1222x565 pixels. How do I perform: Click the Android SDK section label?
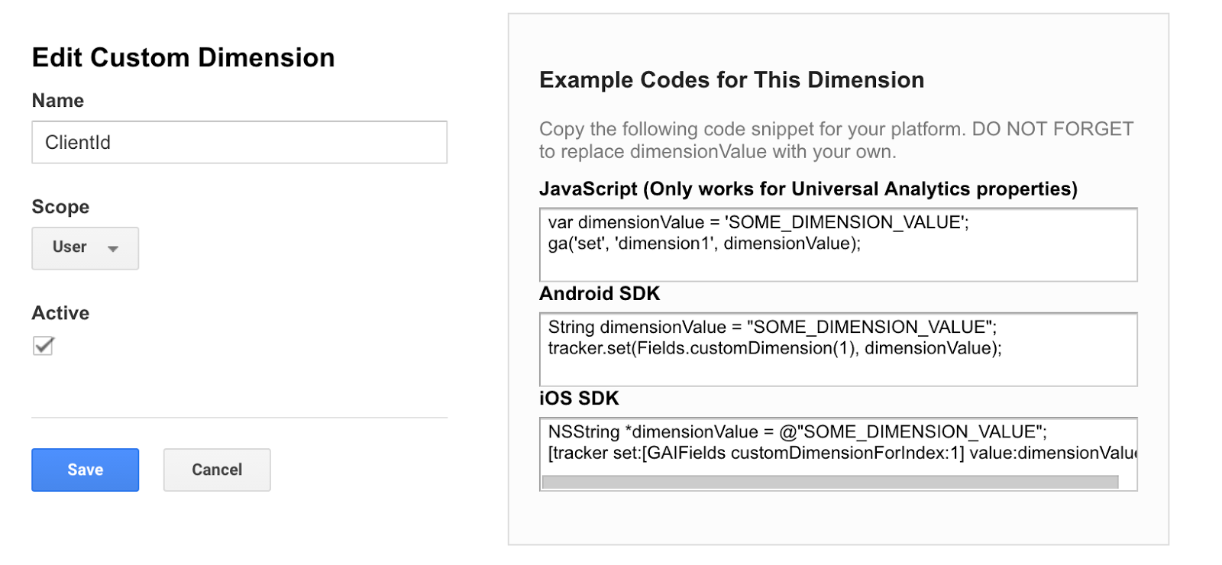pos(599,294)
